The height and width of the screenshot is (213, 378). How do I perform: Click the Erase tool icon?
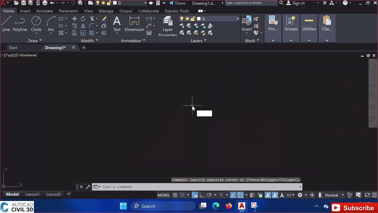(104, 19)
